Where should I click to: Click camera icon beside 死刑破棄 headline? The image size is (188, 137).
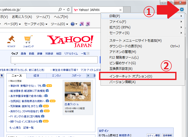pos(41,106)
